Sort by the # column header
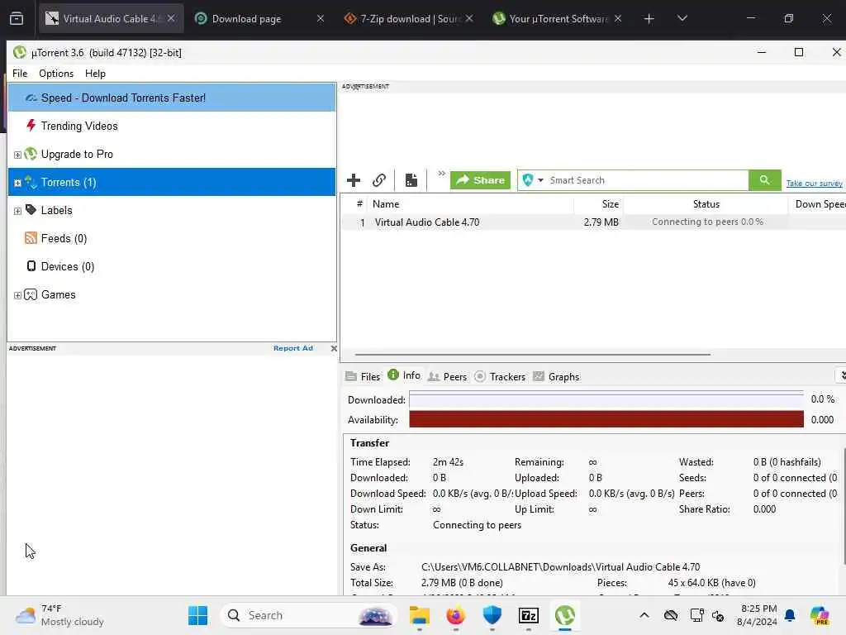846x635 pixels. pos(359,204)
